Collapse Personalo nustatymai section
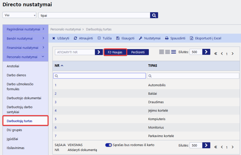The height and width of the screenshot is (155, 241). (25, 57)
